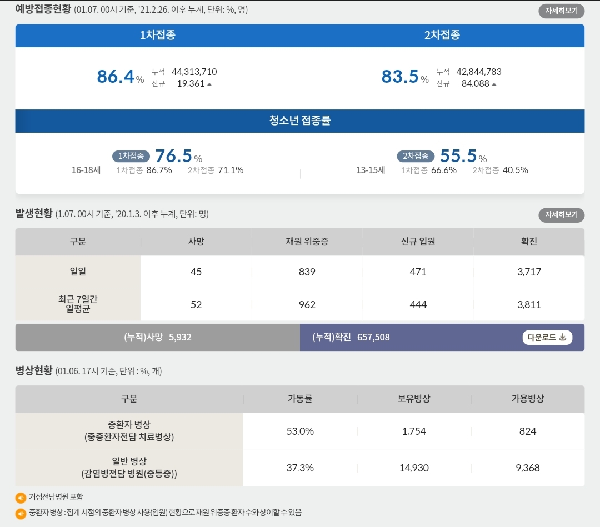Click total beds value 1,754
The height and width of the screenshot is (527, 600).
pyautogui.click(x=414, y=431)
